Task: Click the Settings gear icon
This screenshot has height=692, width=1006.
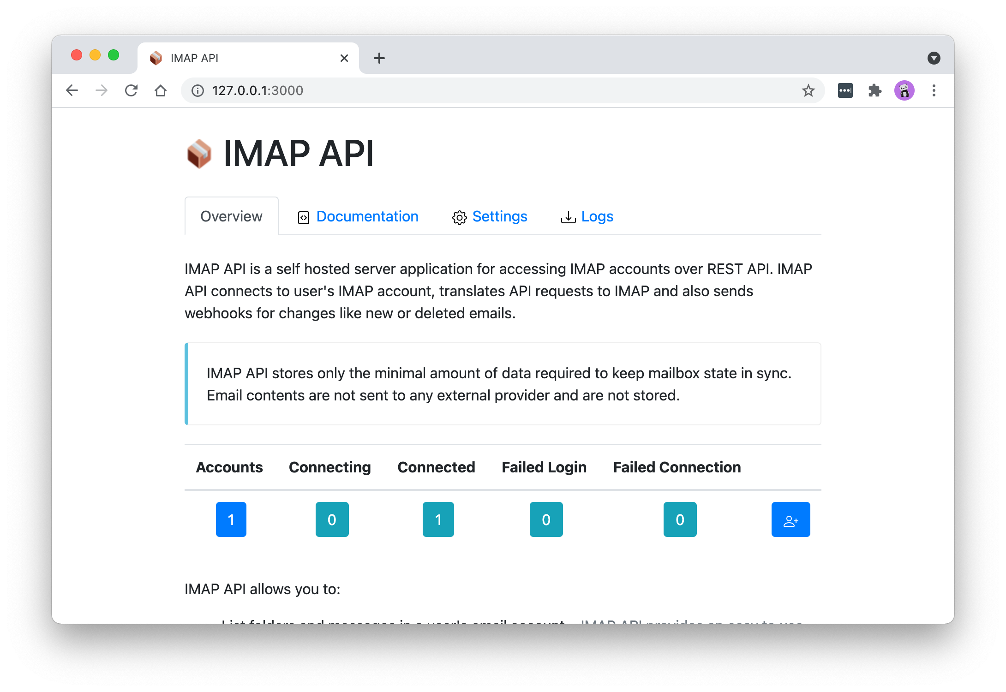Action: point(459,217)
